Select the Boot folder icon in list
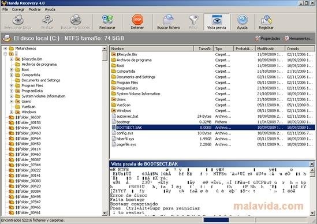The height and width of the screenshot is (224, 317). (x=113, y=65)
